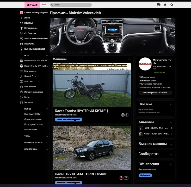
Task: Open Популярное сегодня
Action: click(34, 125)
